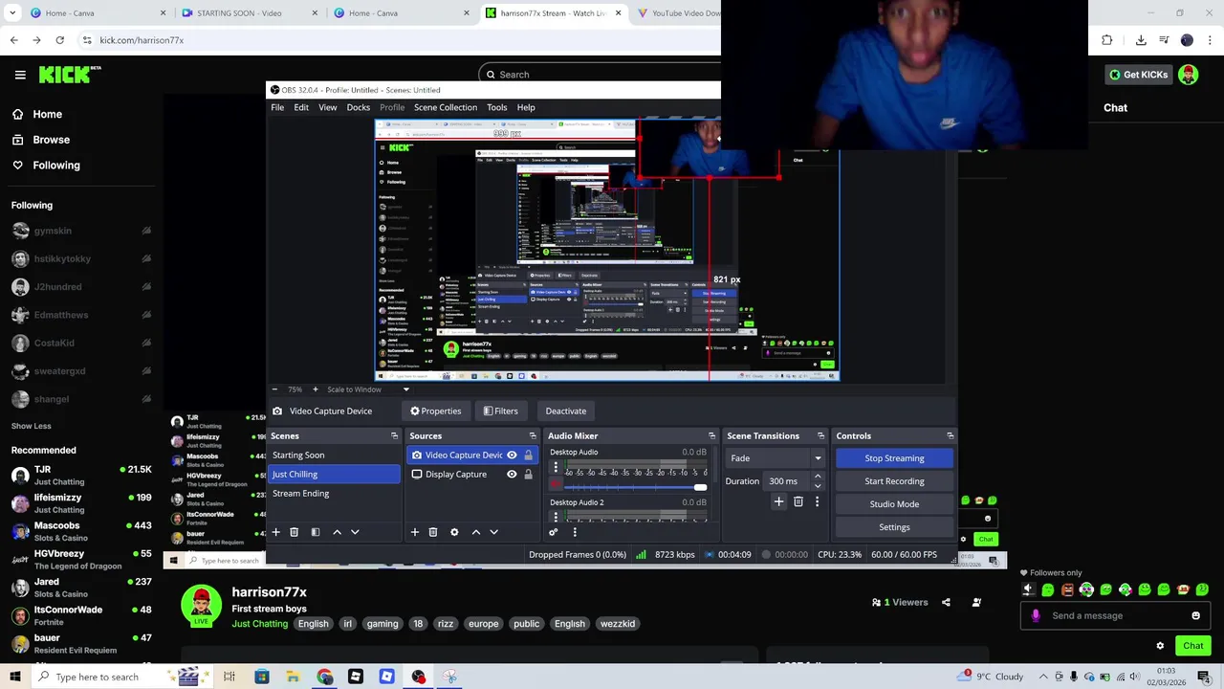The height and width of the screenshot is (689, 1224).
Task: Open the Kick profile avatar menu
Action: (1189, 75)
